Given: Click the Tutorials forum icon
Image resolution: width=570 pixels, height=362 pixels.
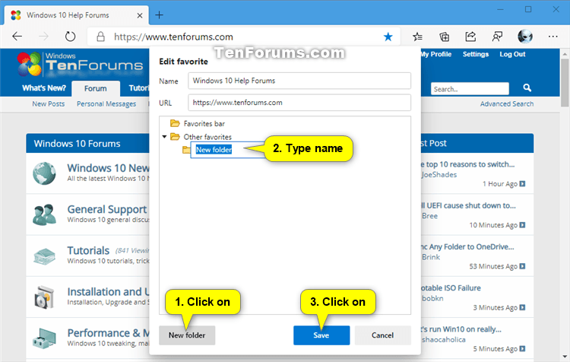Looking at the screenshot, I should tap(44, 256).
